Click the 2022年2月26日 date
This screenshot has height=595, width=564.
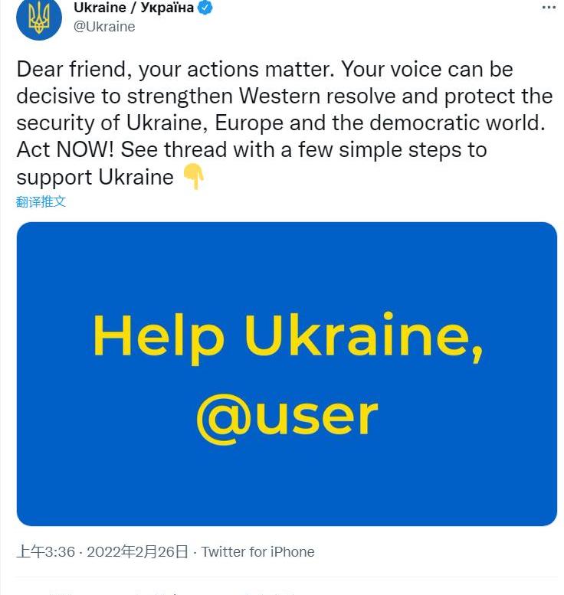click(x=137, y=552)
